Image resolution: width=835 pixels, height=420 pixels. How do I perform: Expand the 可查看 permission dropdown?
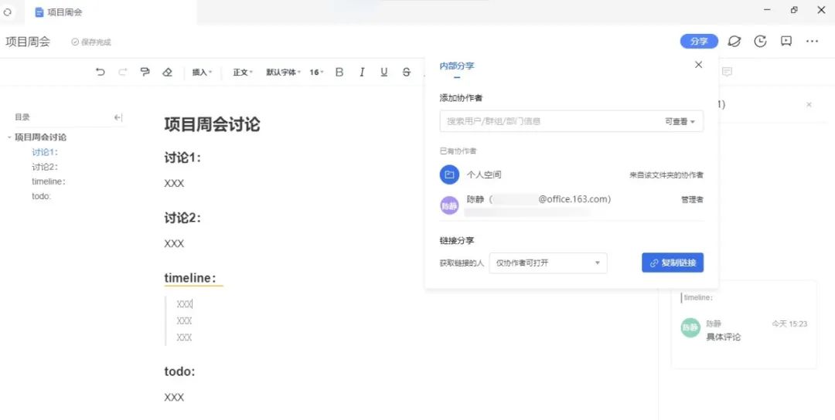coord(680,121)
